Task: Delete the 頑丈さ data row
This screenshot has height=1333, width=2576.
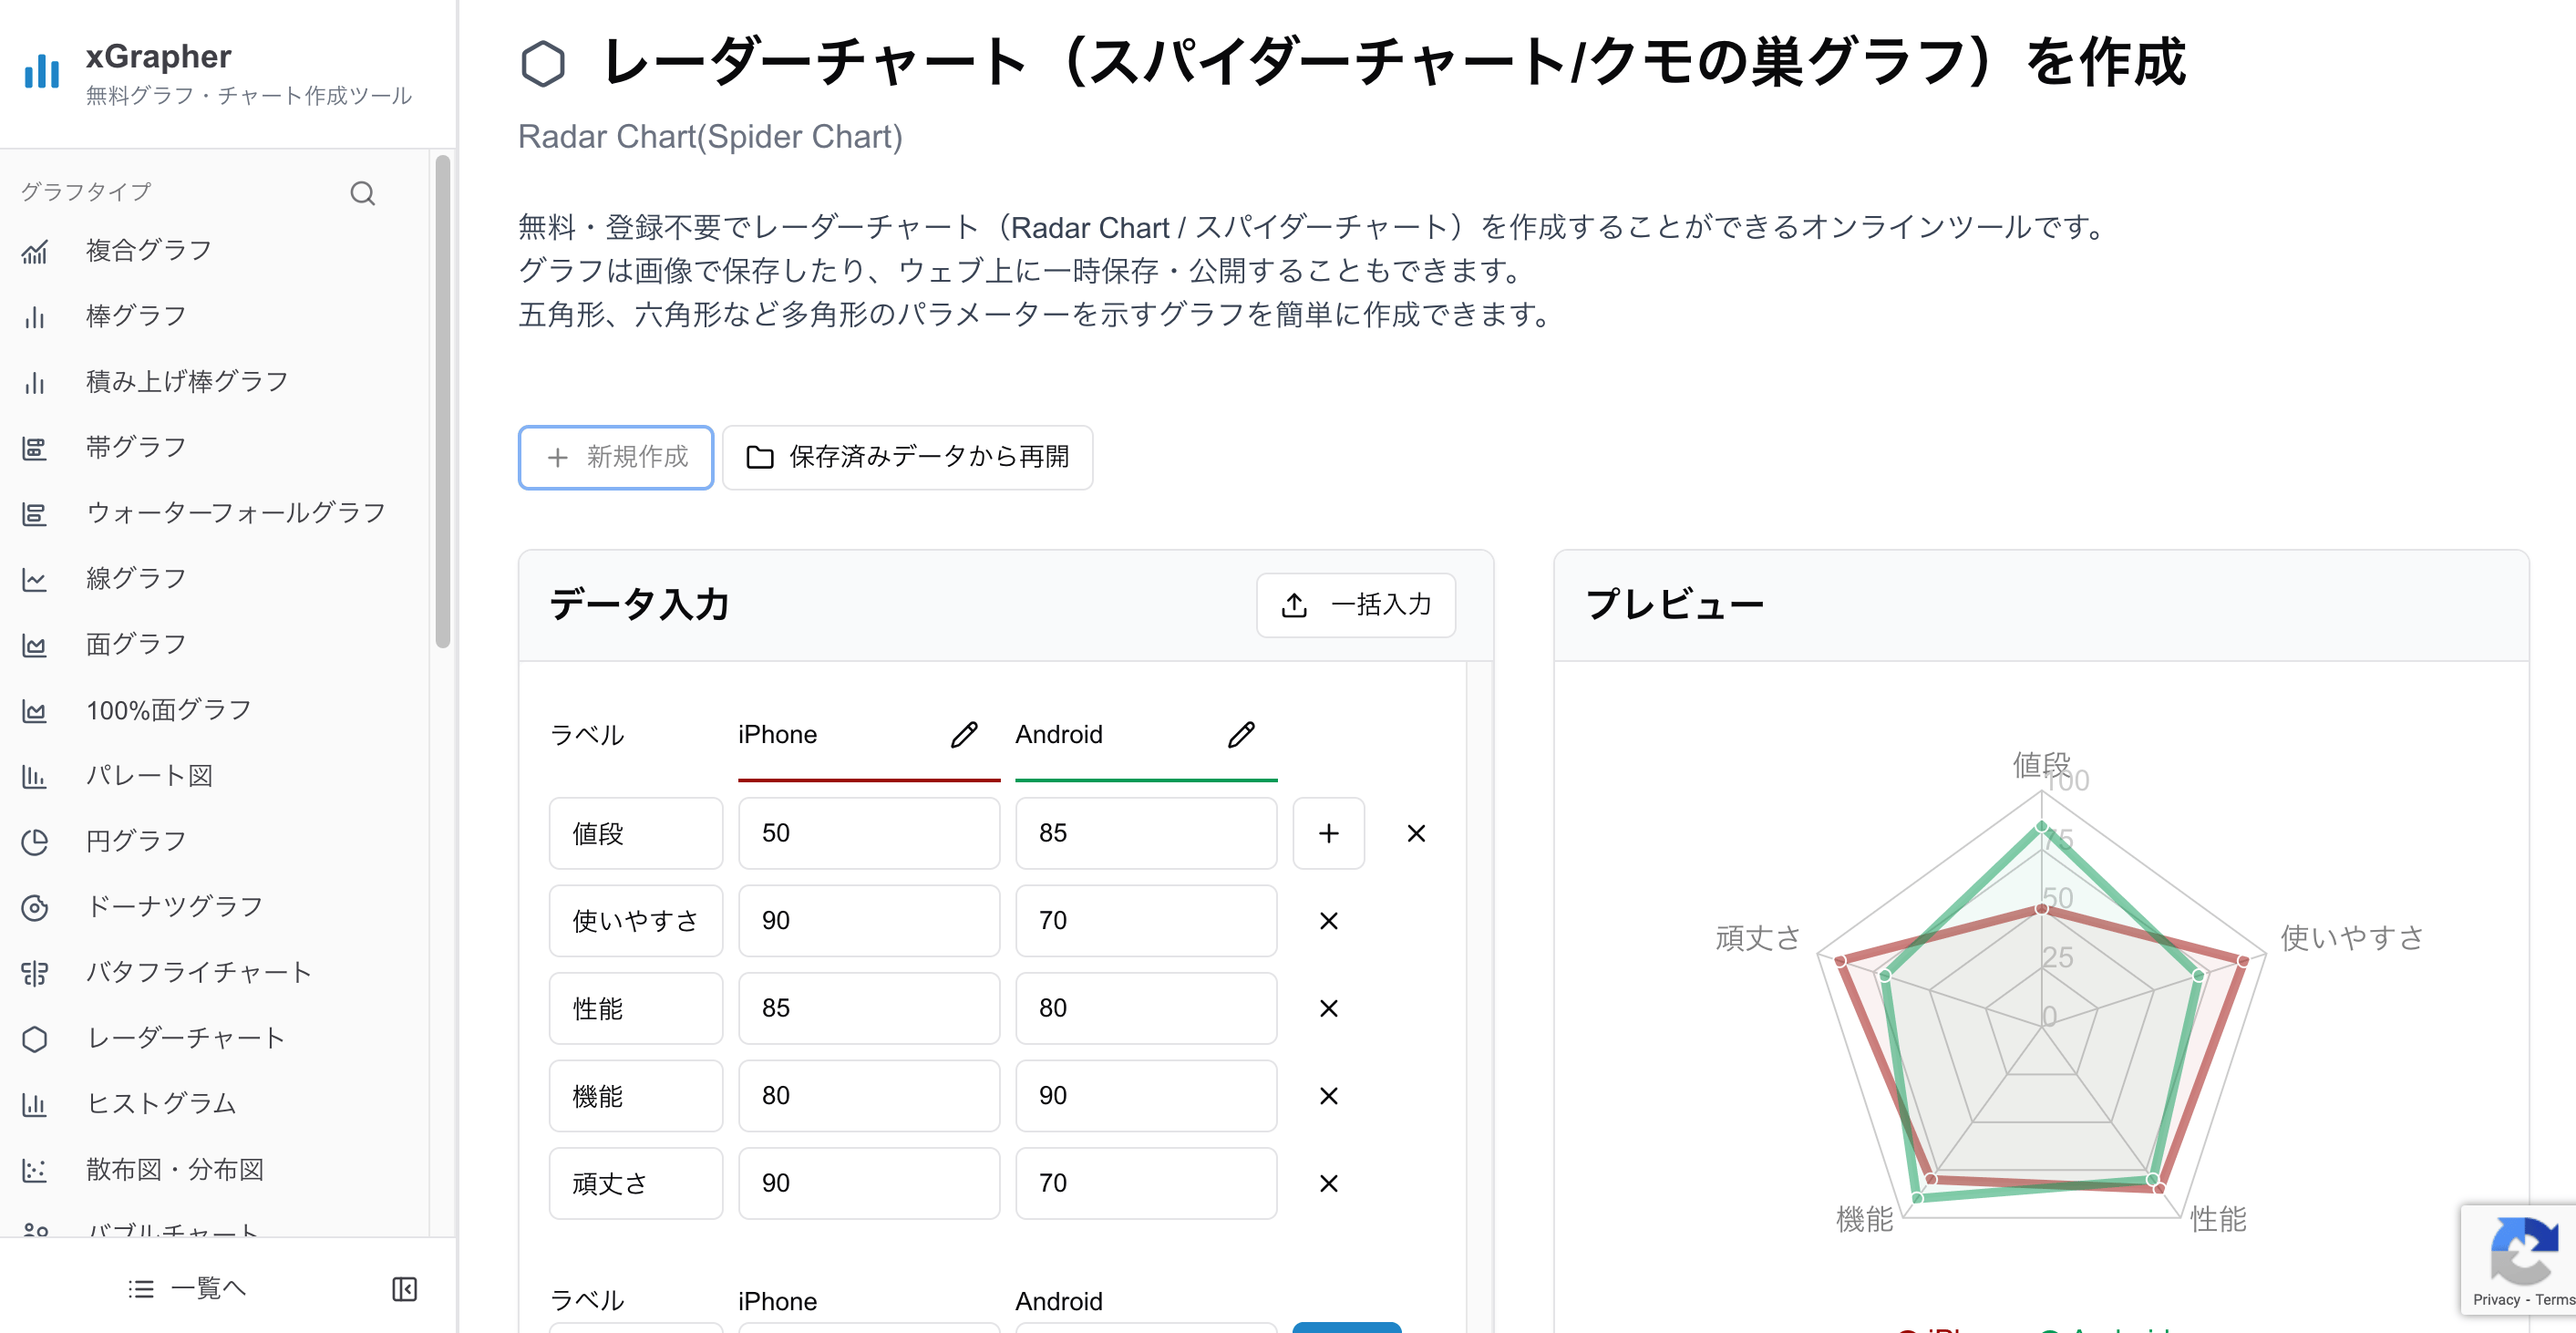Action: pos(1328,1183)
